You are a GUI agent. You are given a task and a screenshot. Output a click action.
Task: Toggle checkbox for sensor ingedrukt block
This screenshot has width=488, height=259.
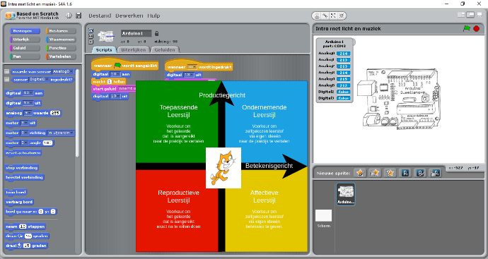(x=6, y=80)
